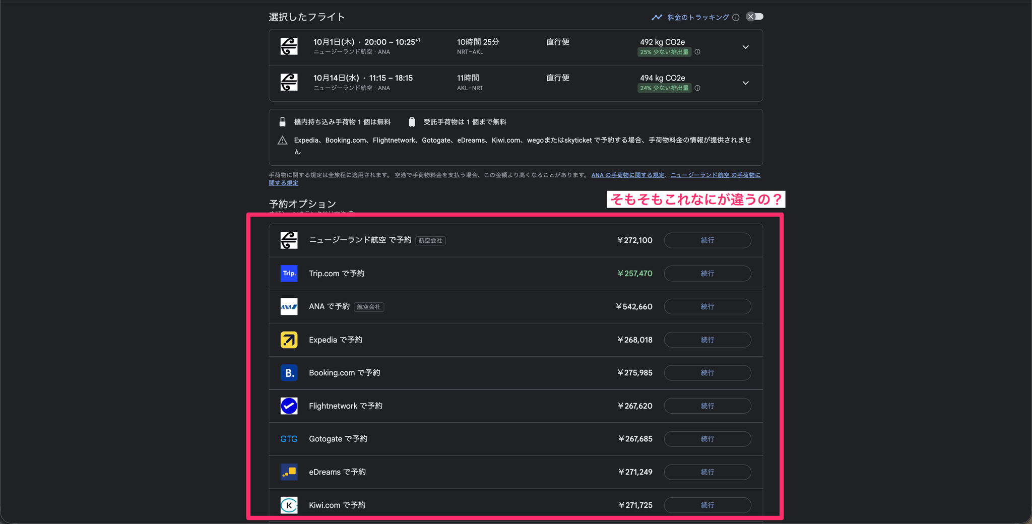Viewport: 1032px width, 524px height.
Task: Click the 選択したフライト heading
Action: [307, 17]
